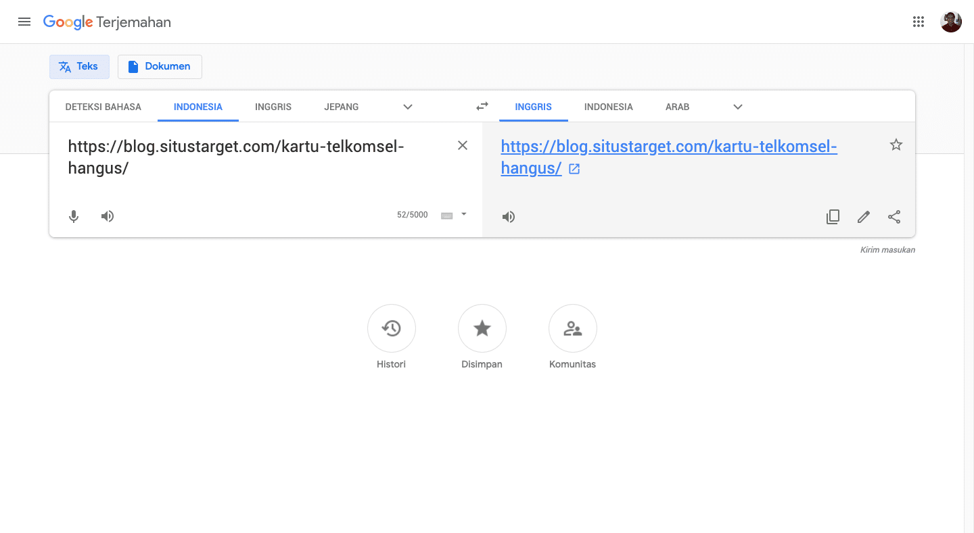Open the hamburger main menu
This screenshot has height=533, width=974.
[24, 22]
